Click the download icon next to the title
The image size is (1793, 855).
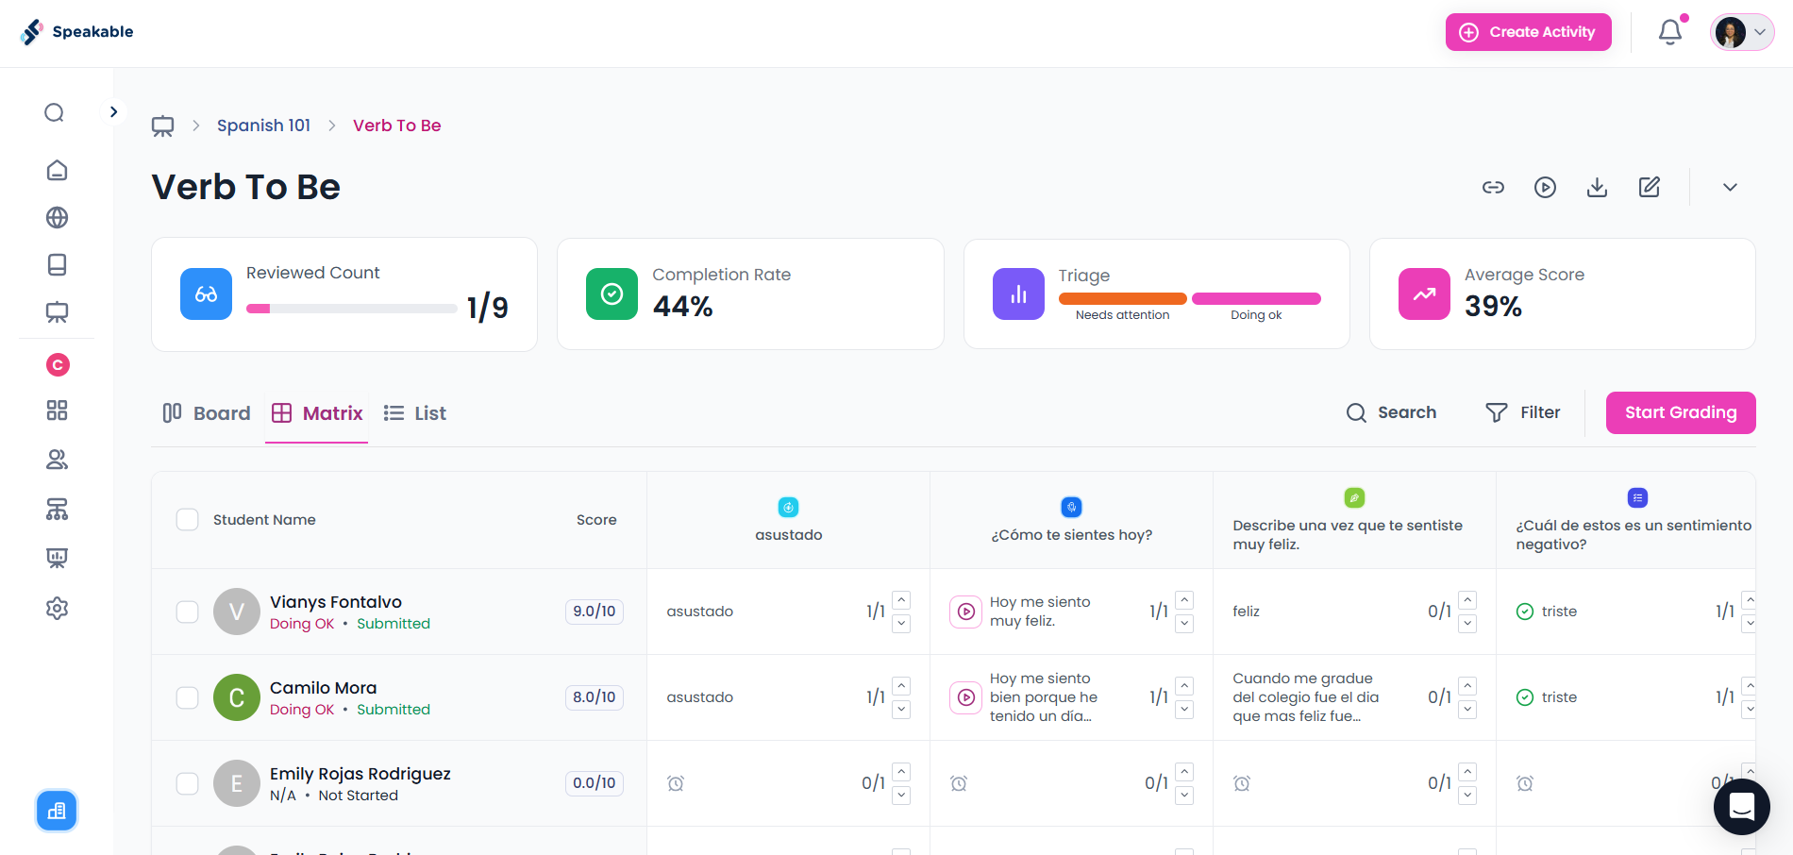pyautogui.click(x=1597, y=187)
